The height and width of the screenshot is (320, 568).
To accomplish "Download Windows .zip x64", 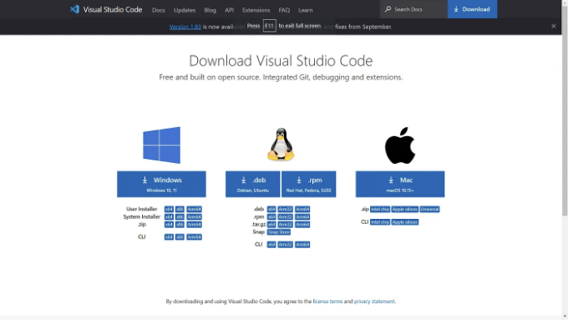I will 169,224.
